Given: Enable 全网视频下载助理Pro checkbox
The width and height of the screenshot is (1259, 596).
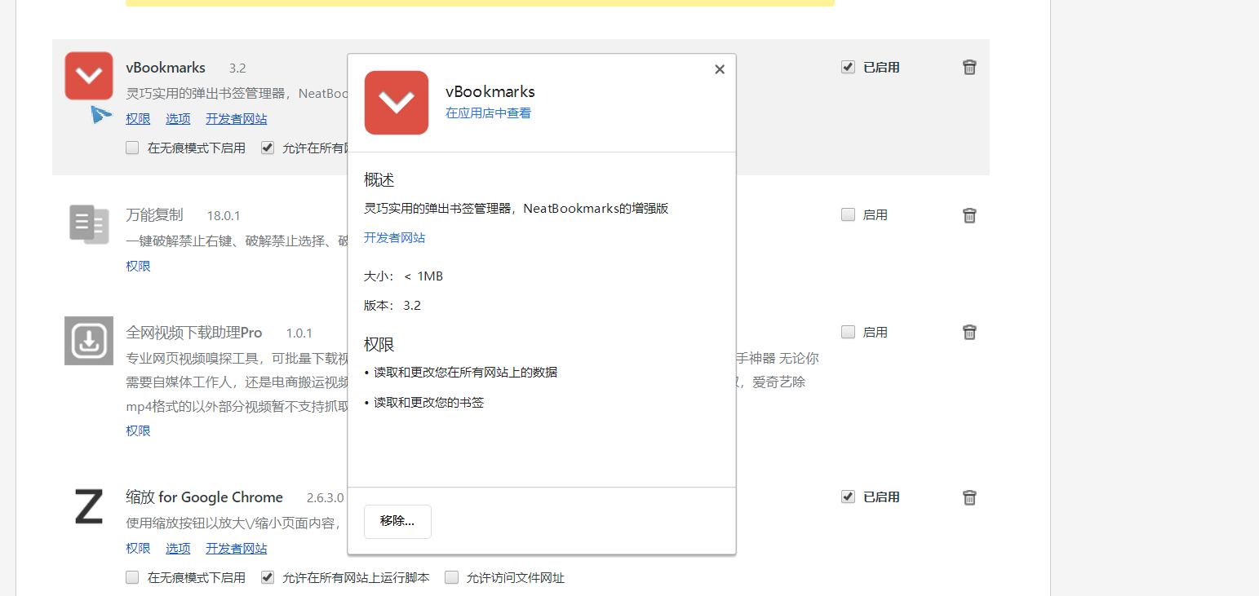Looking at the screenshot, I should [x=848, y=332].
